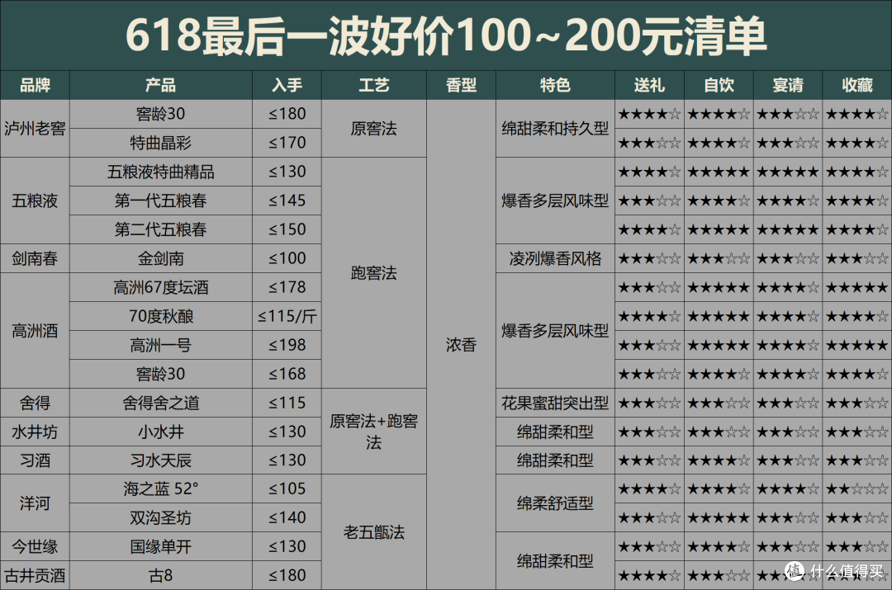The height and width of the screenshot is (590, 892).
Task: Select the ≤115/斤 price cell
Action: (287, 316)
